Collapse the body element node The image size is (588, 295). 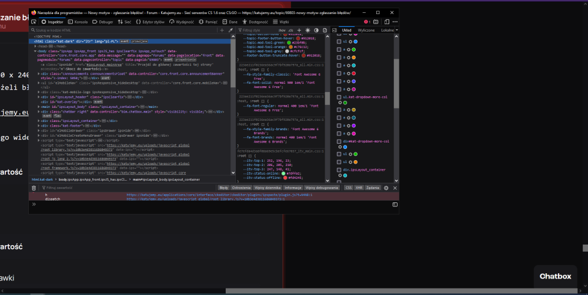(35, 51)
